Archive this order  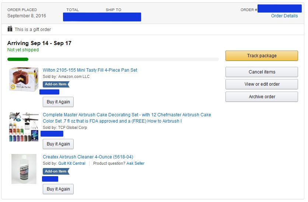[x=262, y=97]
